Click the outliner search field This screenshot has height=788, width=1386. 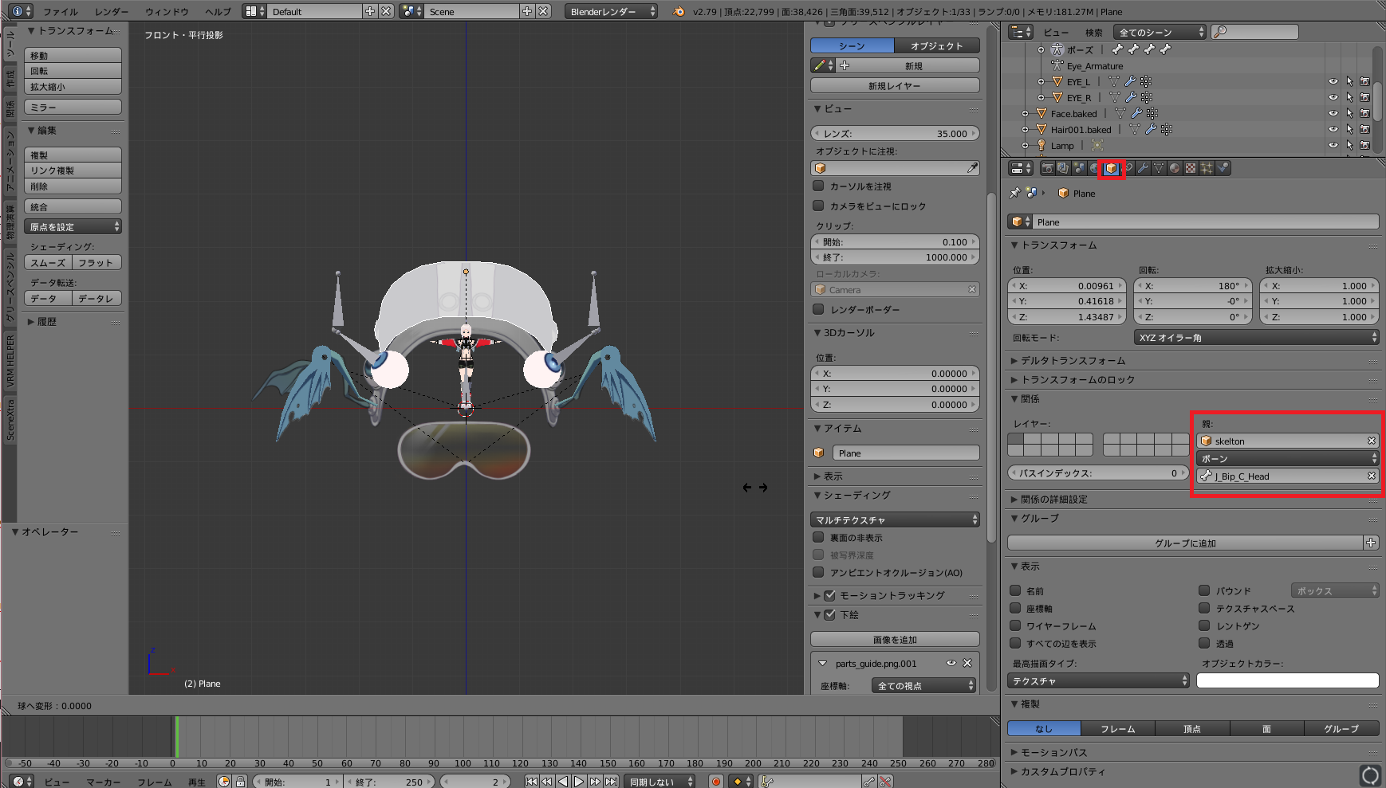(1254, 32)
